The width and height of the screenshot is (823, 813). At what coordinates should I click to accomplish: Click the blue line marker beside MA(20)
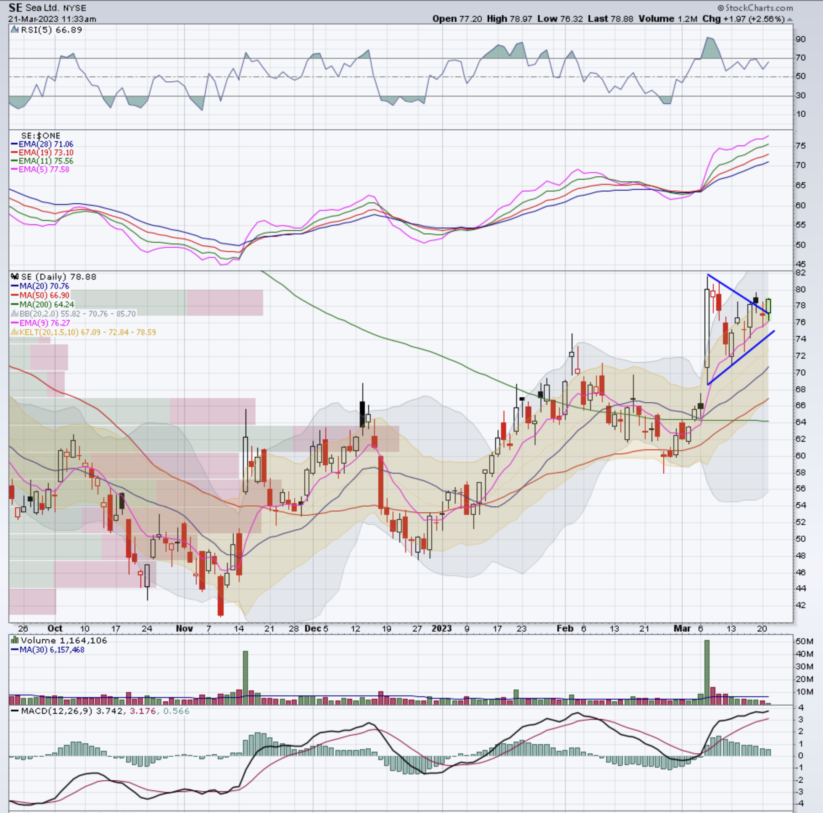[x=14, y=286]
